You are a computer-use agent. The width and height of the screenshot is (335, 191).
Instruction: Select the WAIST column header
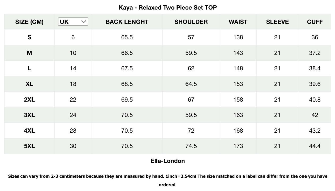[238, 22]
